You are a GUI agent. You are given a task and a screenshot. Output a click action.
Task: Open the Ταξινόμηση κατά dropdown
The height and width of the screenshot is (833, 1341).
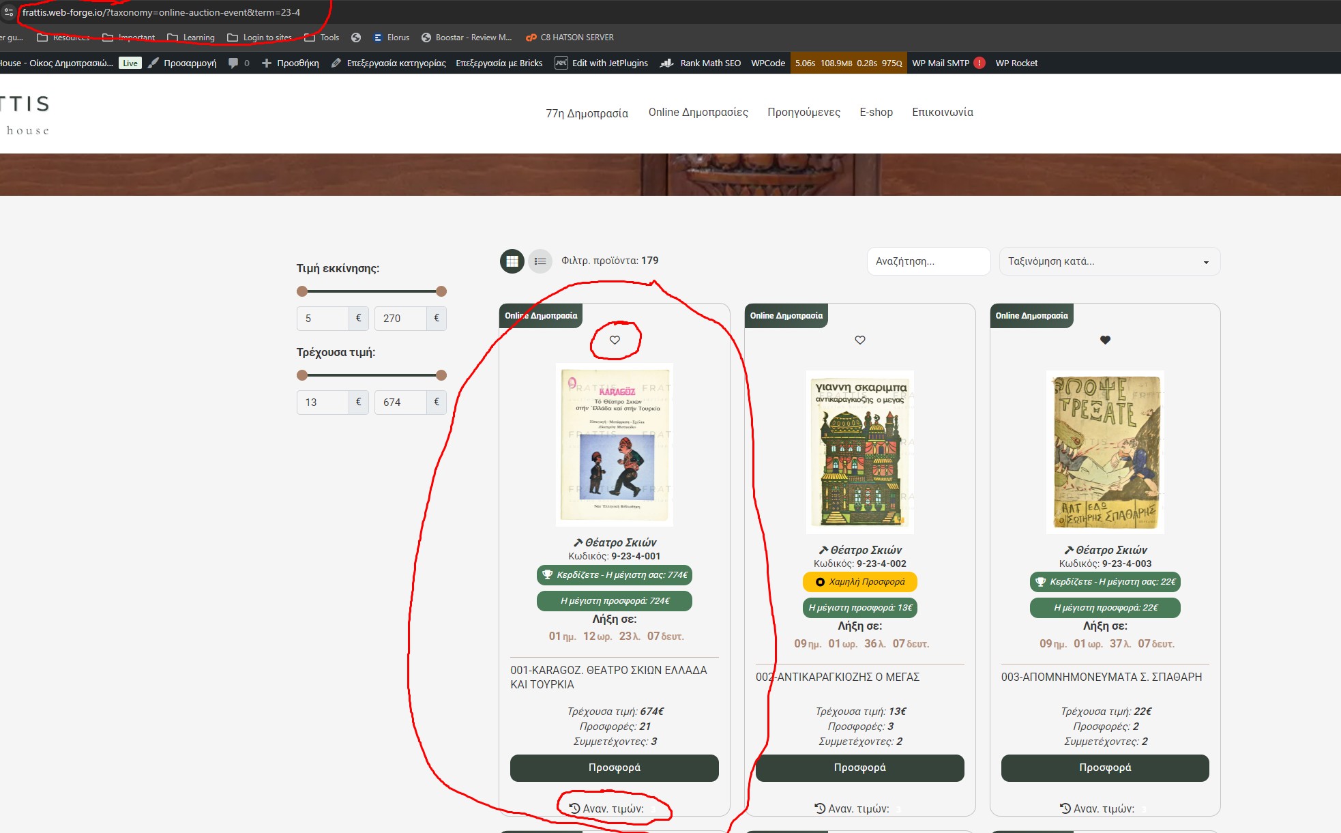(1109, 261)
